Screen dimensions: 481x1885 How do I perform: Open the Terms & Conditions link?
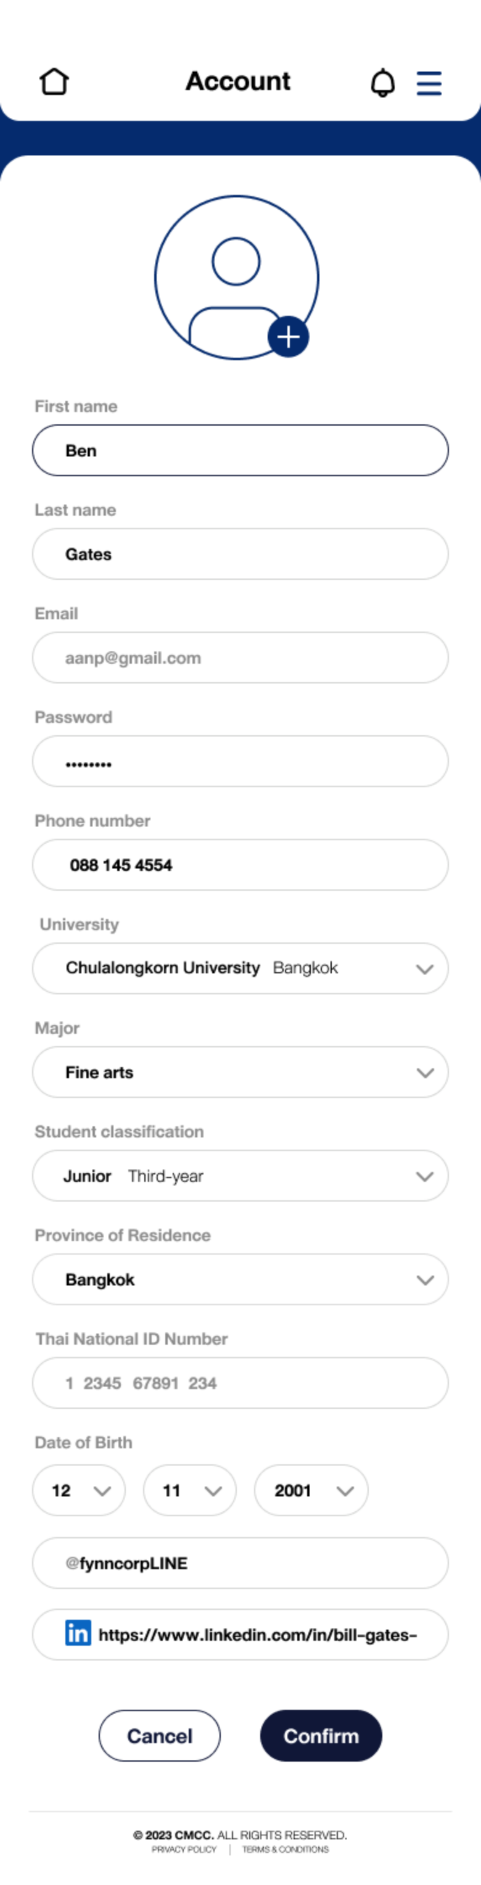286,1849
